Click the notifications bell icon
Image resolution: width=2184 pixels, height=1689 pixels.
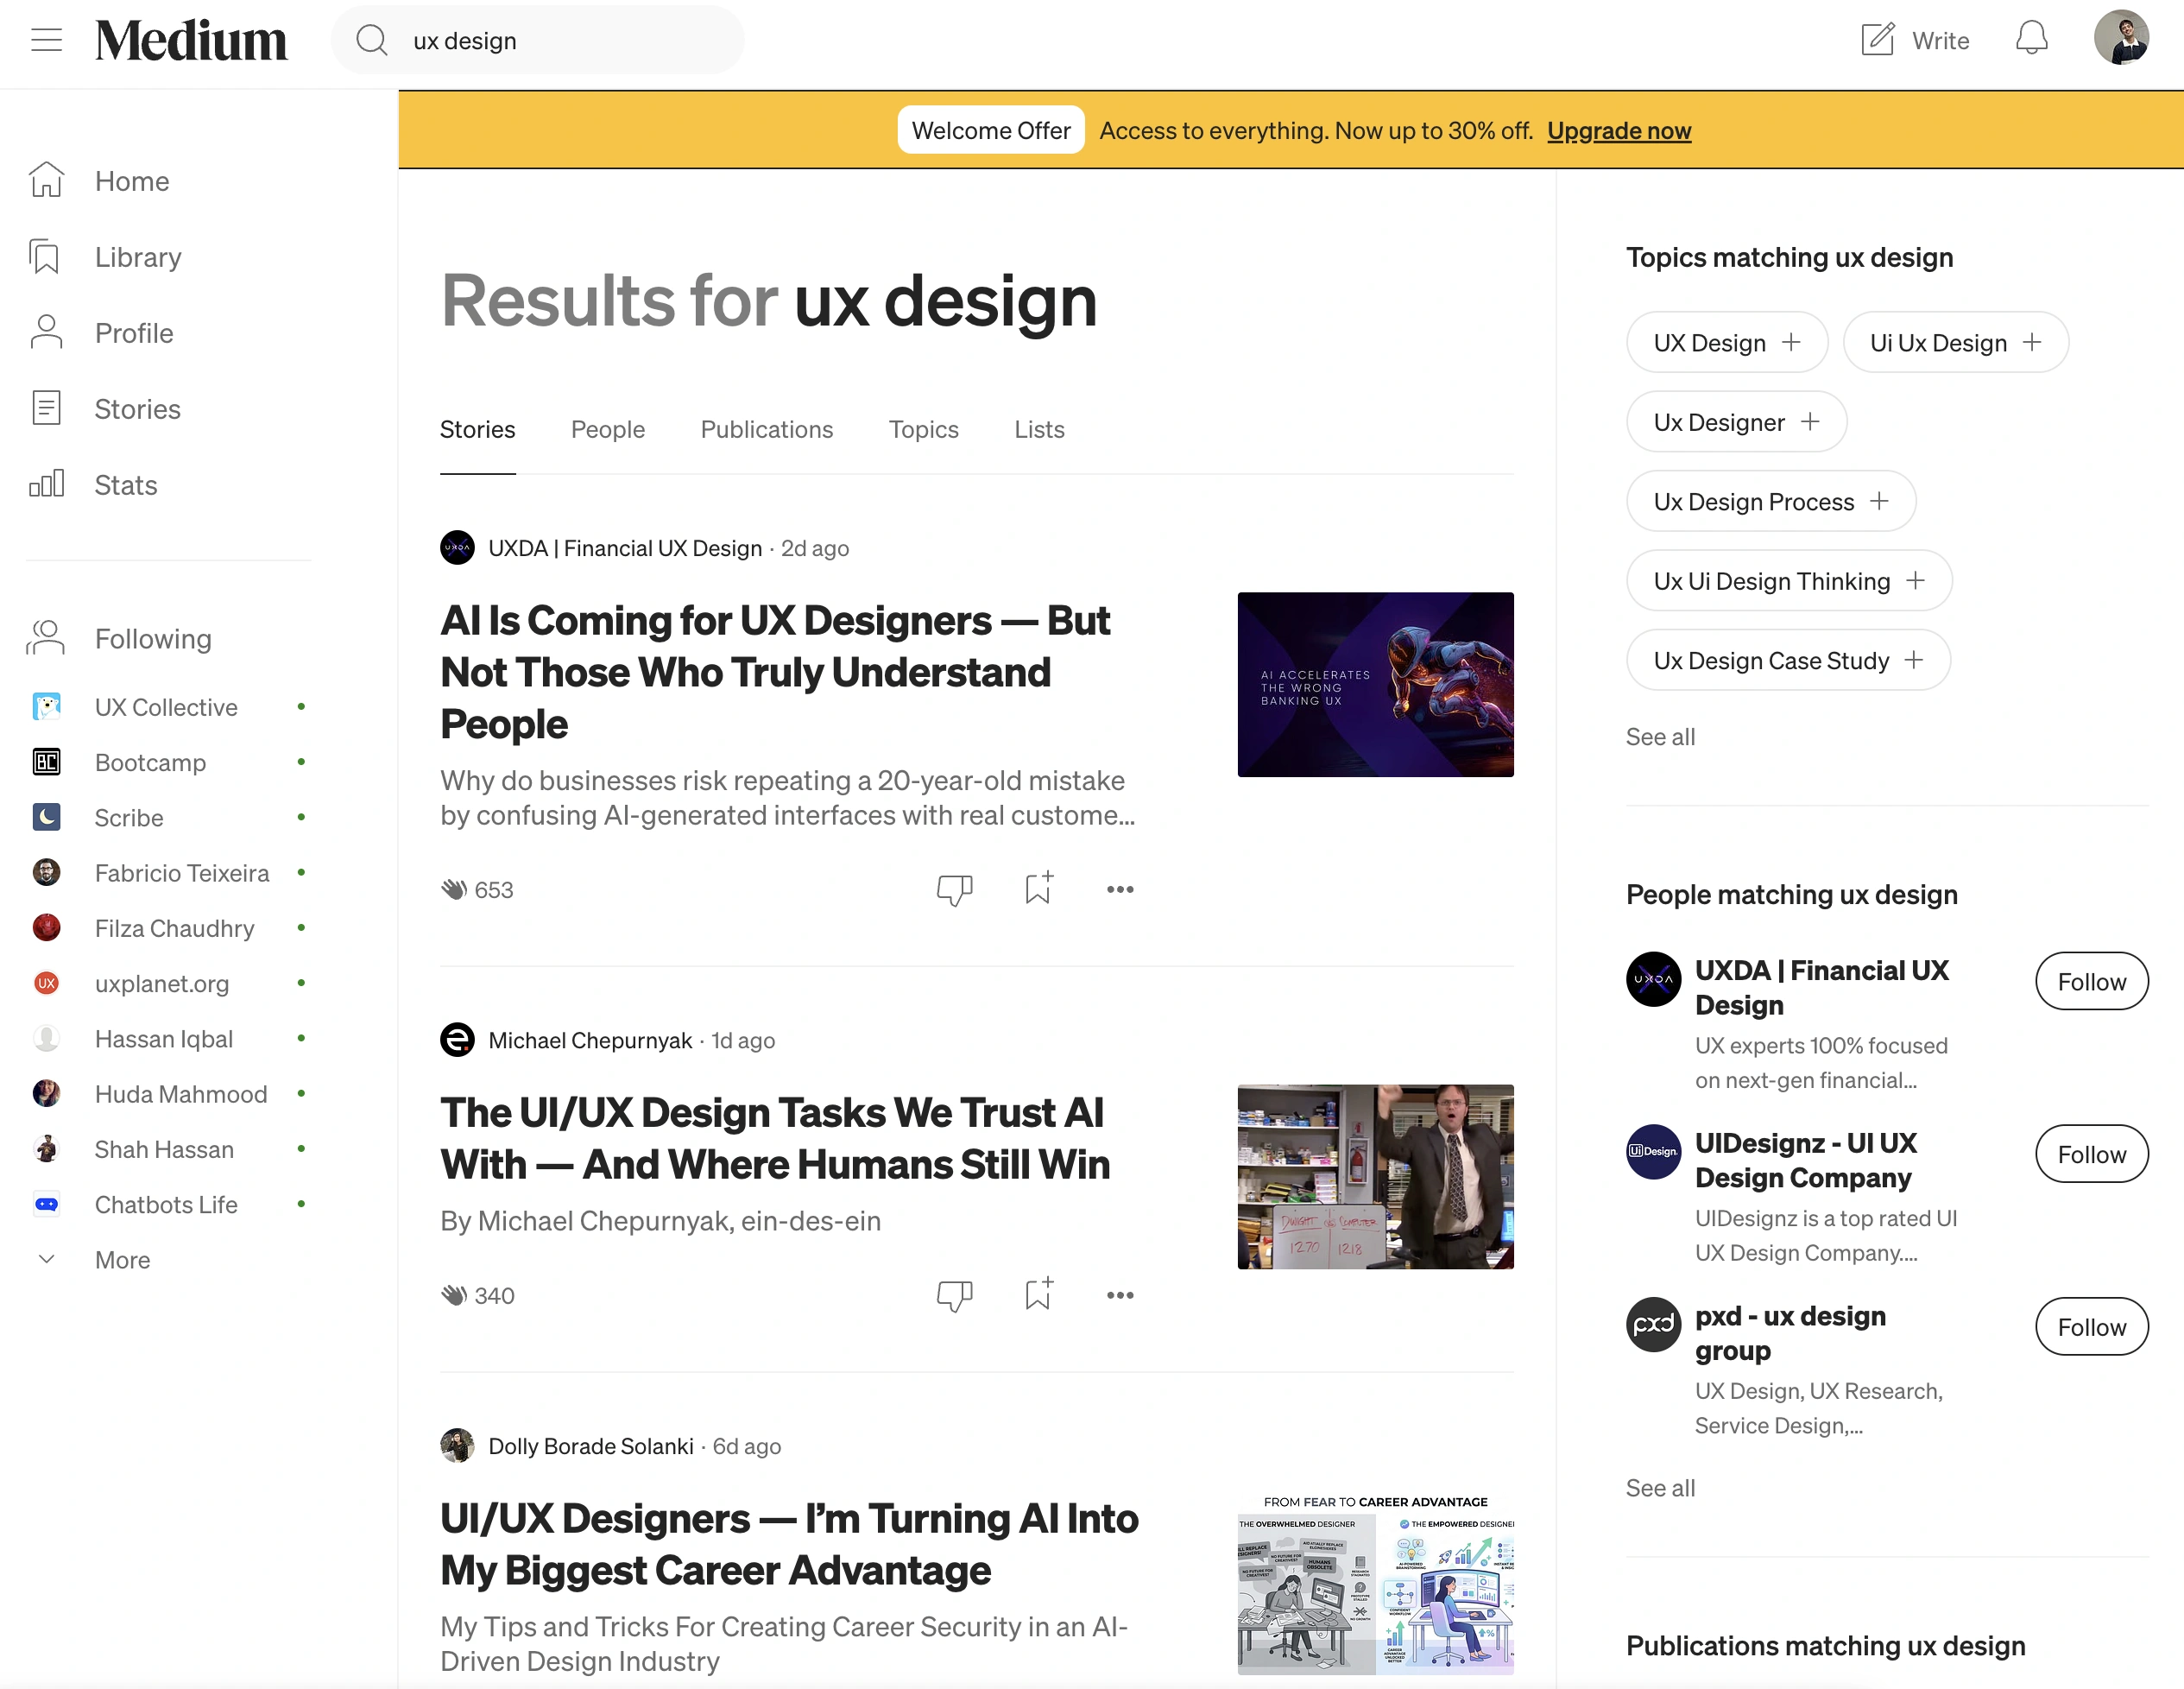coord(2031,39)
